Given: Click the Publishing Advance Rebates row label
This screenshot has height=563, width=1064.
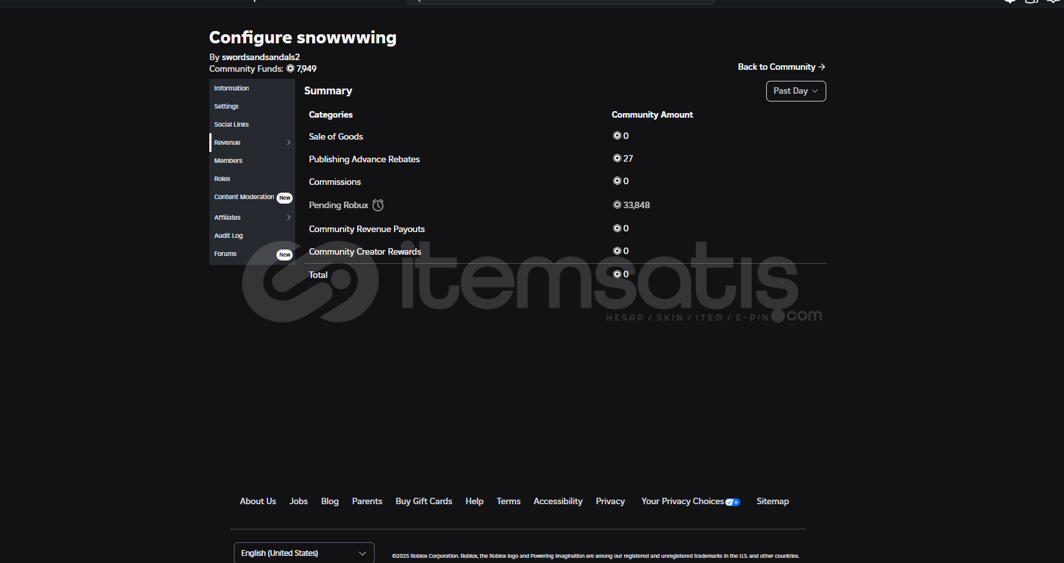Looking at the screenshot, I should point(364,159).
